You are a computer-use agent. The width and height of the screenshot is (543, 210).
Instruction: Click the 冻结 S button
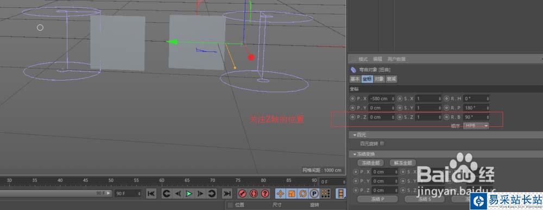(425, 199)
